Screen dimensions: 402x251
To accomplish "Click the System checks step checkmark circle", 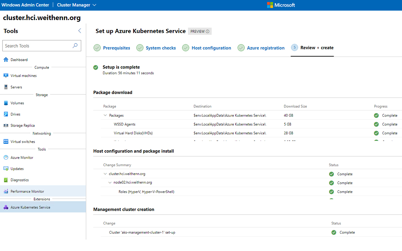I will tap(140, 48).
